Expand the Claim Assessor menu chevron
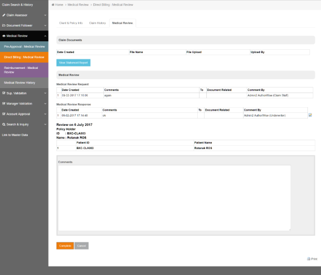Screen dimensions: 321x275 tap(45, 15)
